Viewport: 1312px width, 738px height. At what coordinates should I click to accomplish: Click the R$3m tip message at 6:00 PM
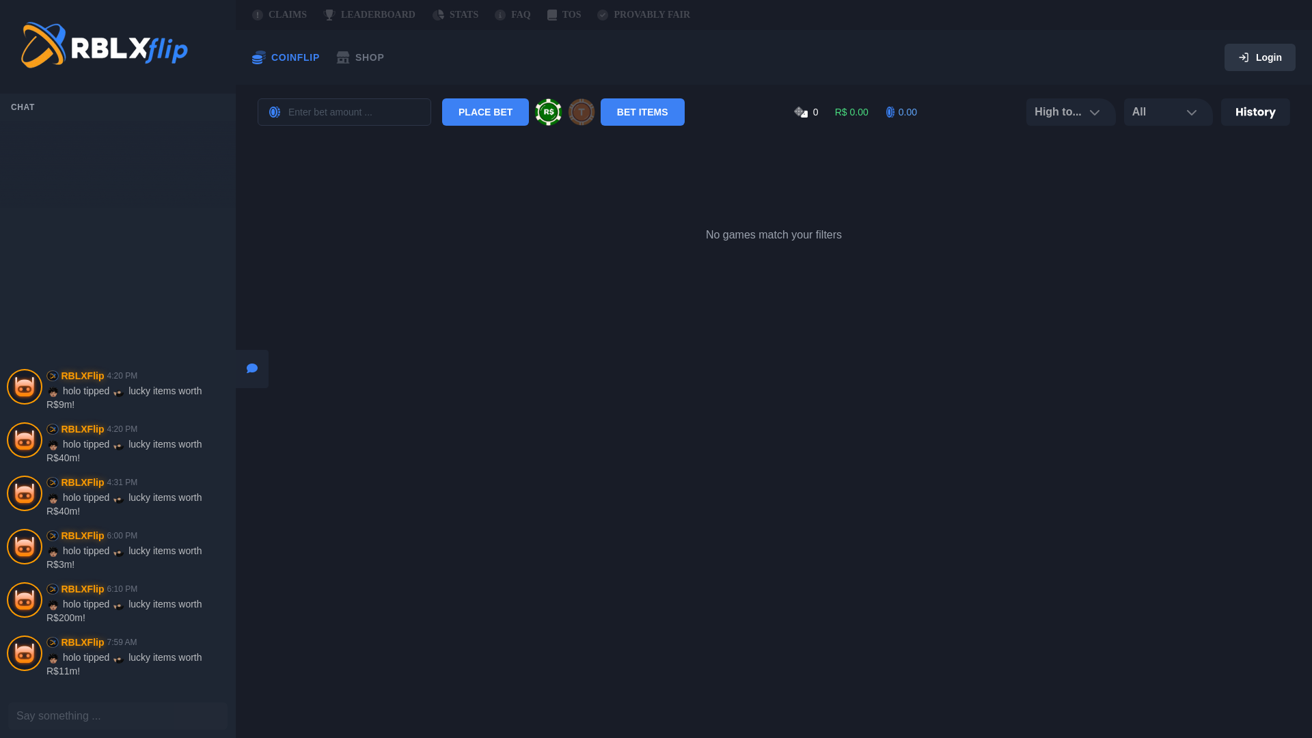124,558
